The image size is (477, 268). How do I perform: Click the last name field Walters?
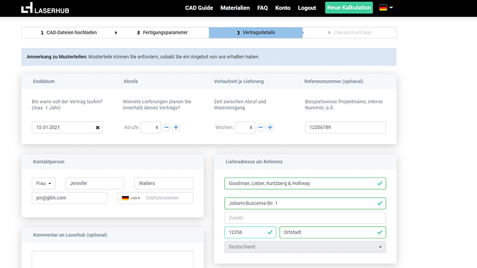point(164,183)
